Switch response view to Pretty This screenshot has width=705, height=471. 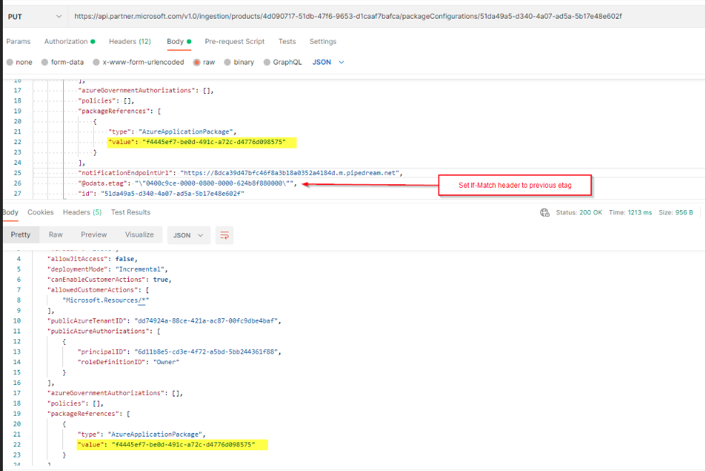click(x=21, y=235)
